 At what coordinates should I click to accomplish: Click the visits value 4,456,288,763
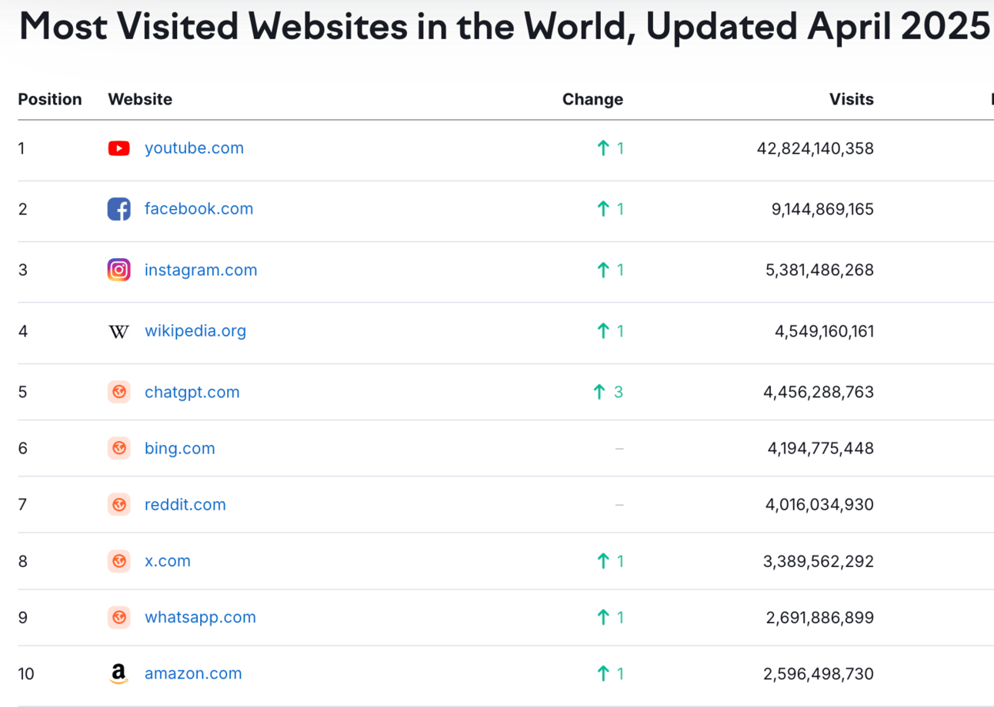[x=819, y=392]
